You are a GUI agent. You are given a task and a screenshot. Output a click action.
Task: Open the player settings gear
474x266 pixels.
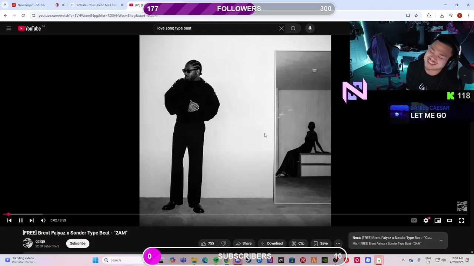(x=426, y=220)
